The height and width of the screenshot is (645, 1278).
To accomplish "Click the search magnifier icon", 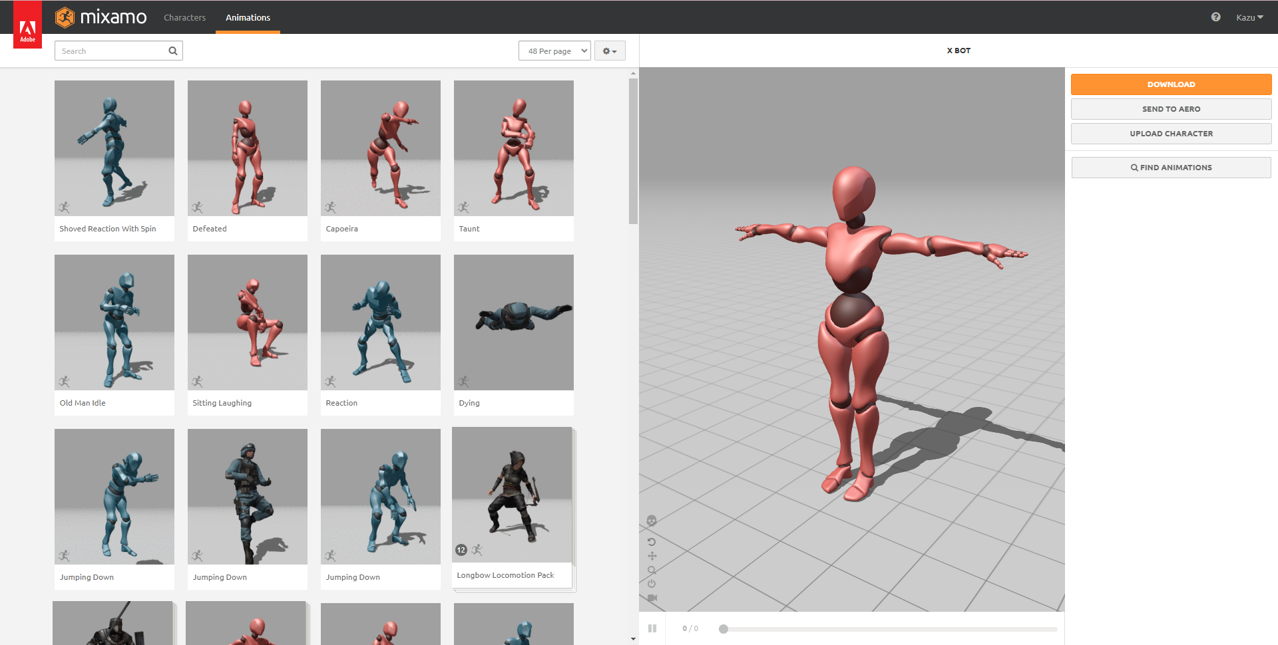I will pyautogui.click(x=173, y=51).
